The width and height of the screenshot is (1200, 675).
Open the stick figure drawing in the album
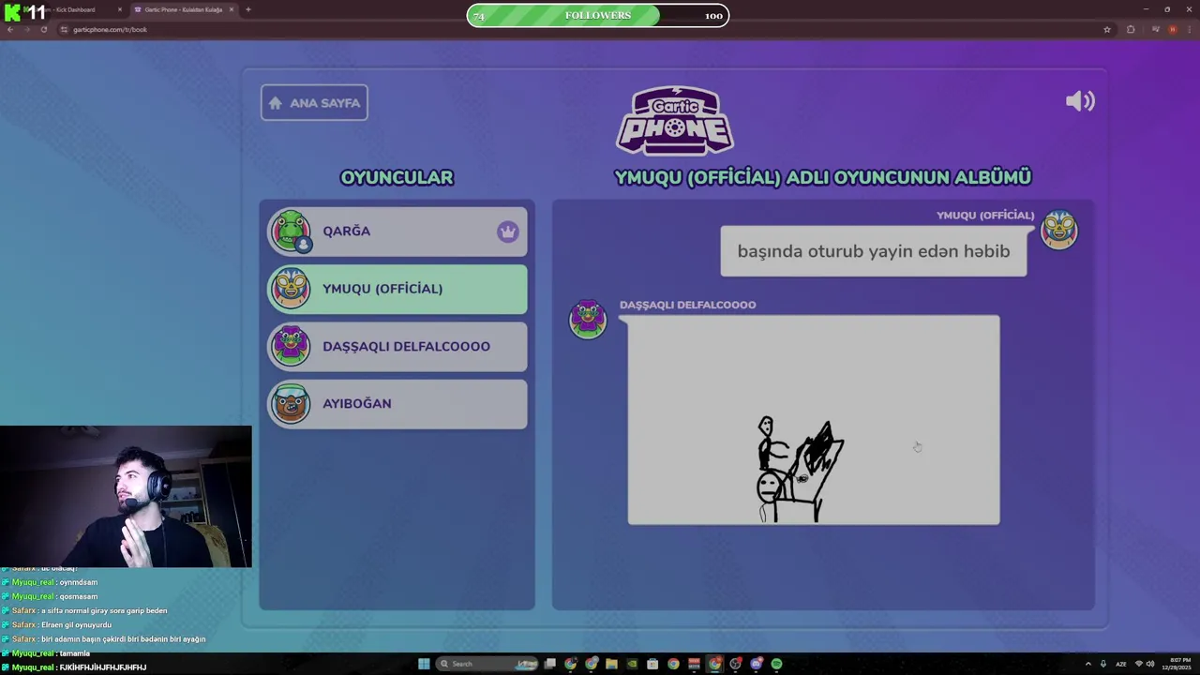[814, 420]
